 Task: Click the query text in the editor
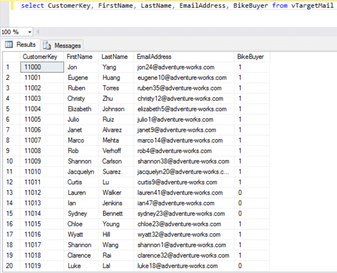click(177, 5)
